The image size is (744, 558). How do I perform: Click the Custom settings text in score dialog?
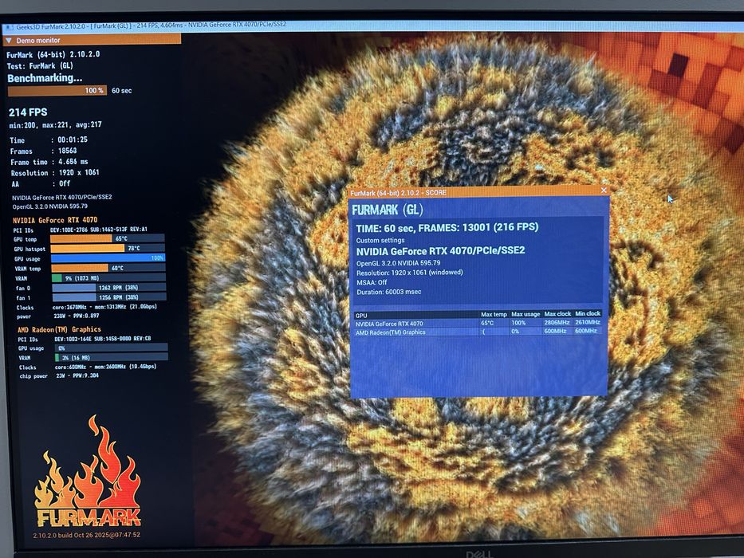coord(380,240)
